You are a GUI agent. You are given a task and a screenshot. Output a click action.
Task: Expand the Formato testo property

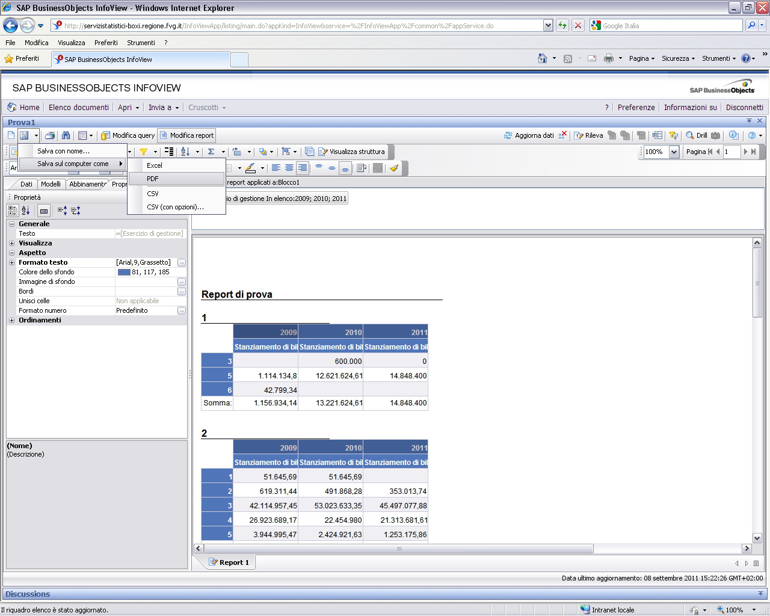[x=11, y=262]
